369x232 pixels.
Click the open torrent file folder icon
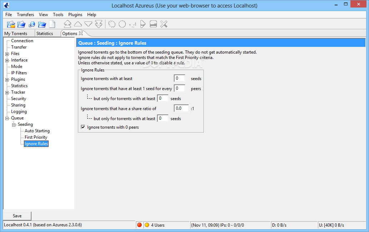click(21, 24)
